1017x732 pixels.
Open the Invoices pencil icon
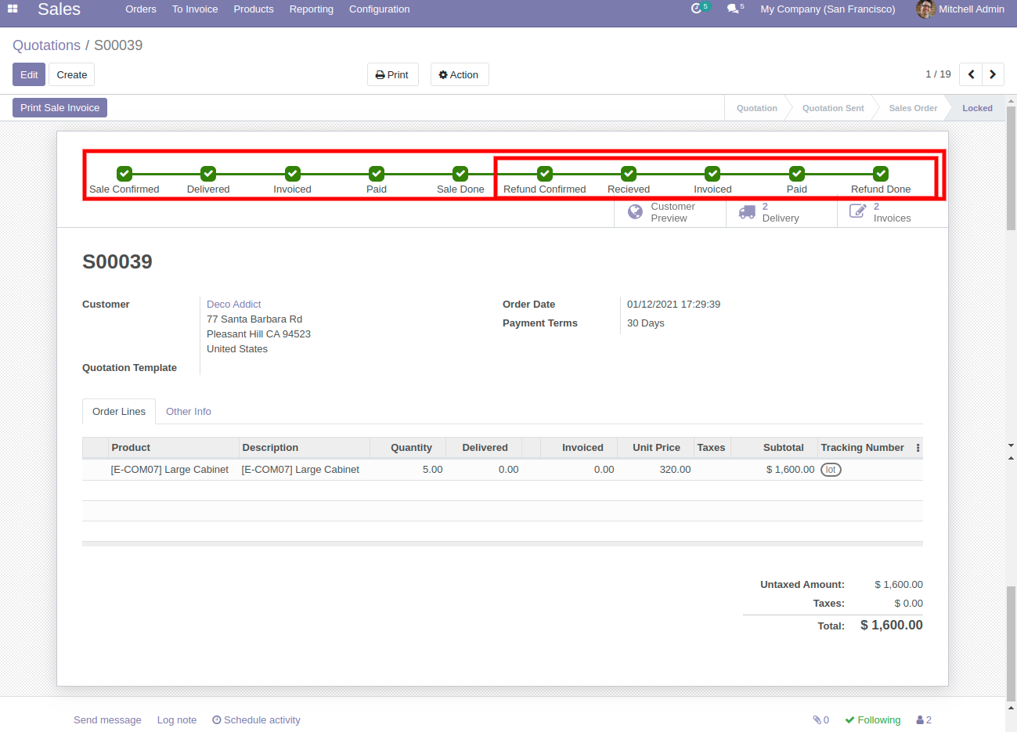(x=858, y=211)
